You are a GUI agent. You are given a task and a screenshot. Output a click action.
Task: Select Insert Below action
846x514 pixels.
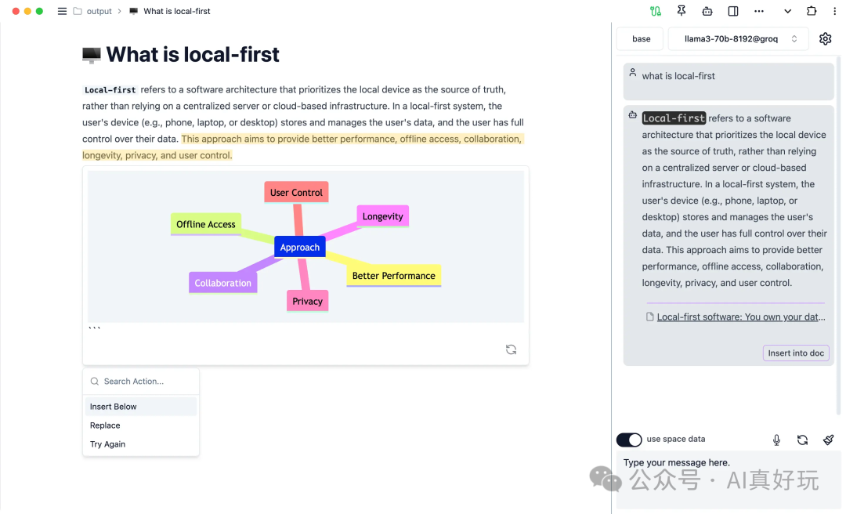(x=141, y=407)
